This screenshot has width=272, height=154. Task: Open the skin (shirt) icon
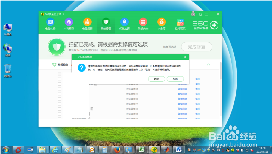tap(200, 14)
